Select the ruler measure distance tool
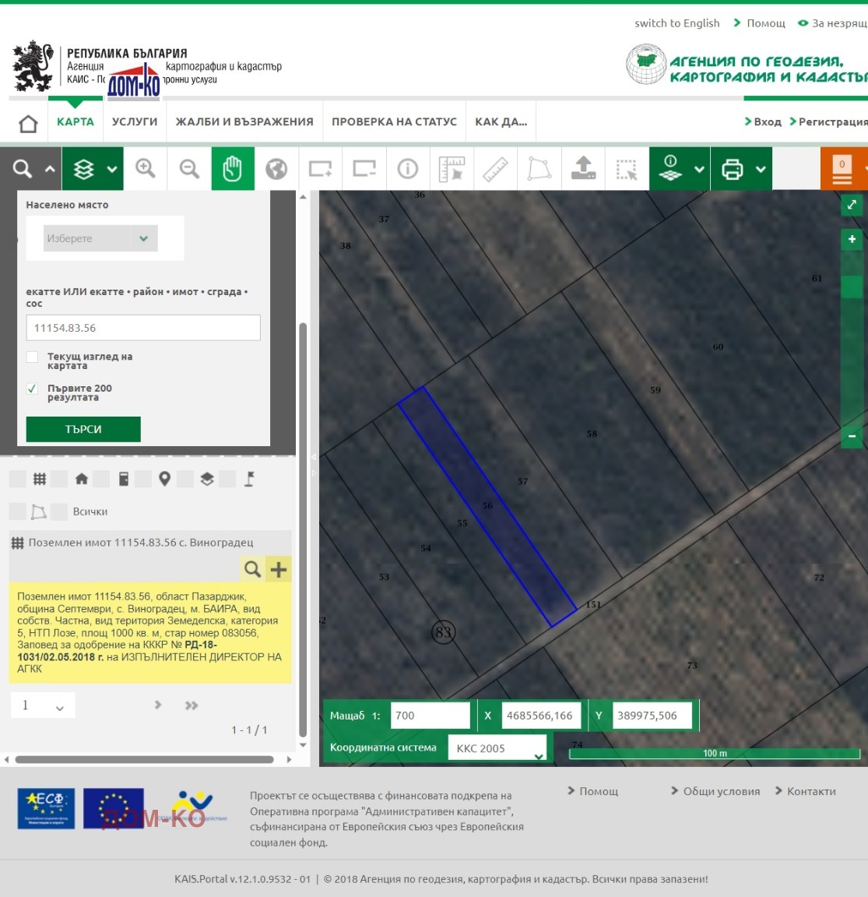The width and height of the screenshot is (868, 897). [x=495, y=169]
